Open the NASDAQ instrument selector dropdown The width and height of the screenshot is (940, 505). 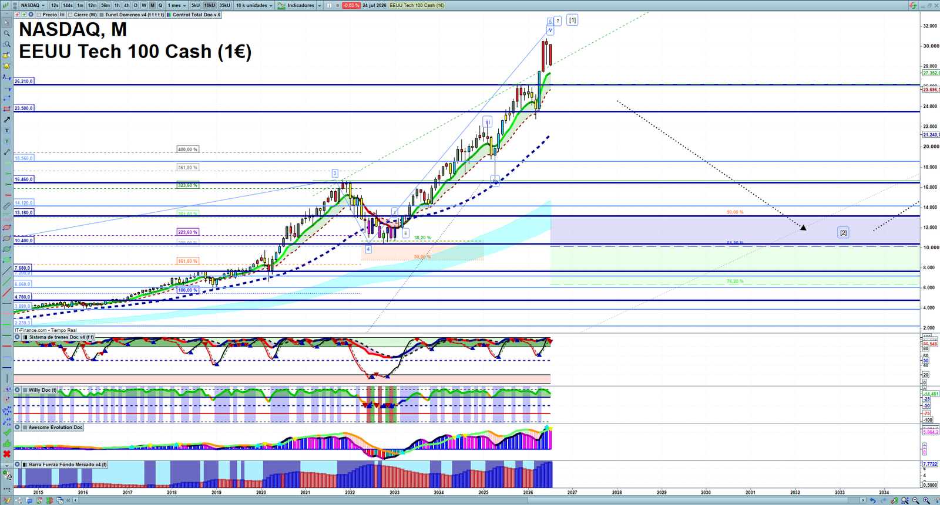tap(32, 5)
